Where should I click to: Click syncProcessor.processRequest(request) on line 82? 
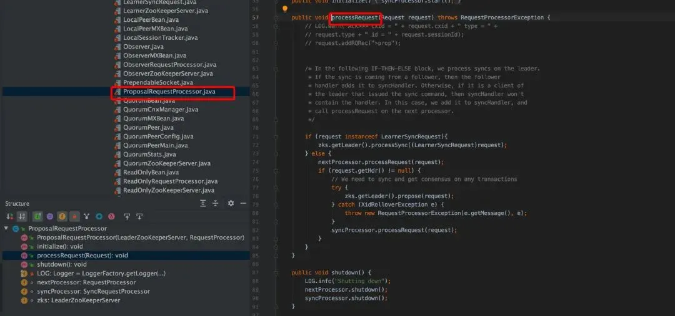click(392, 230)
